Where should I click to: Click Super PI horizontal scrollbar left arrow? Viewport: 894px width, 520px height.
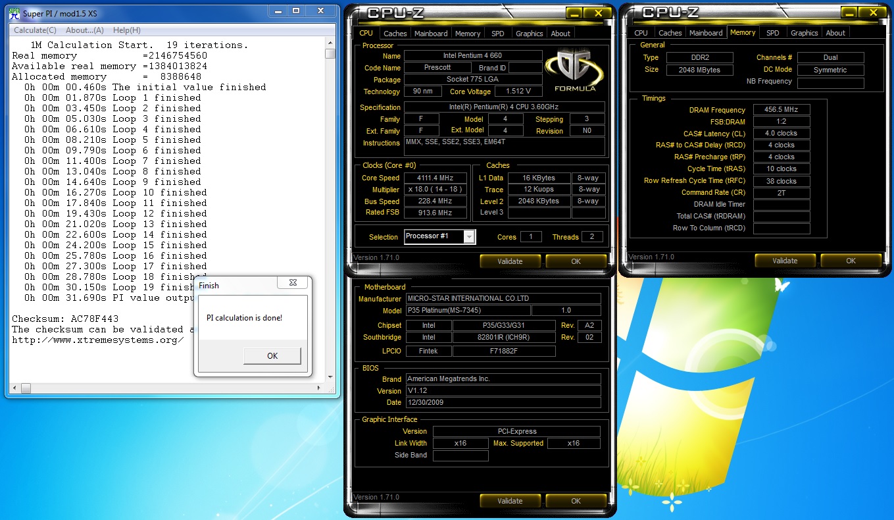click(14, 388)
